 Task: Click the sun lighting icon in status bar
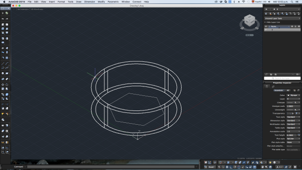tap(270, 162)
